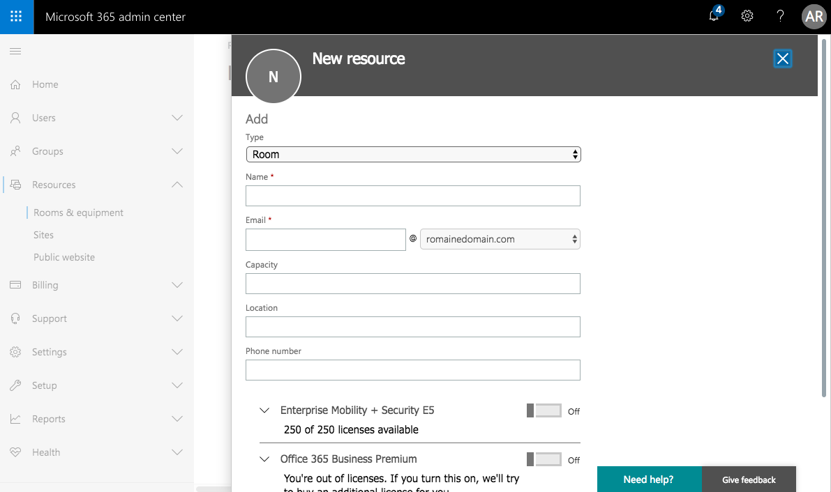Expand the Users menu chevron

tap(177, 118)
